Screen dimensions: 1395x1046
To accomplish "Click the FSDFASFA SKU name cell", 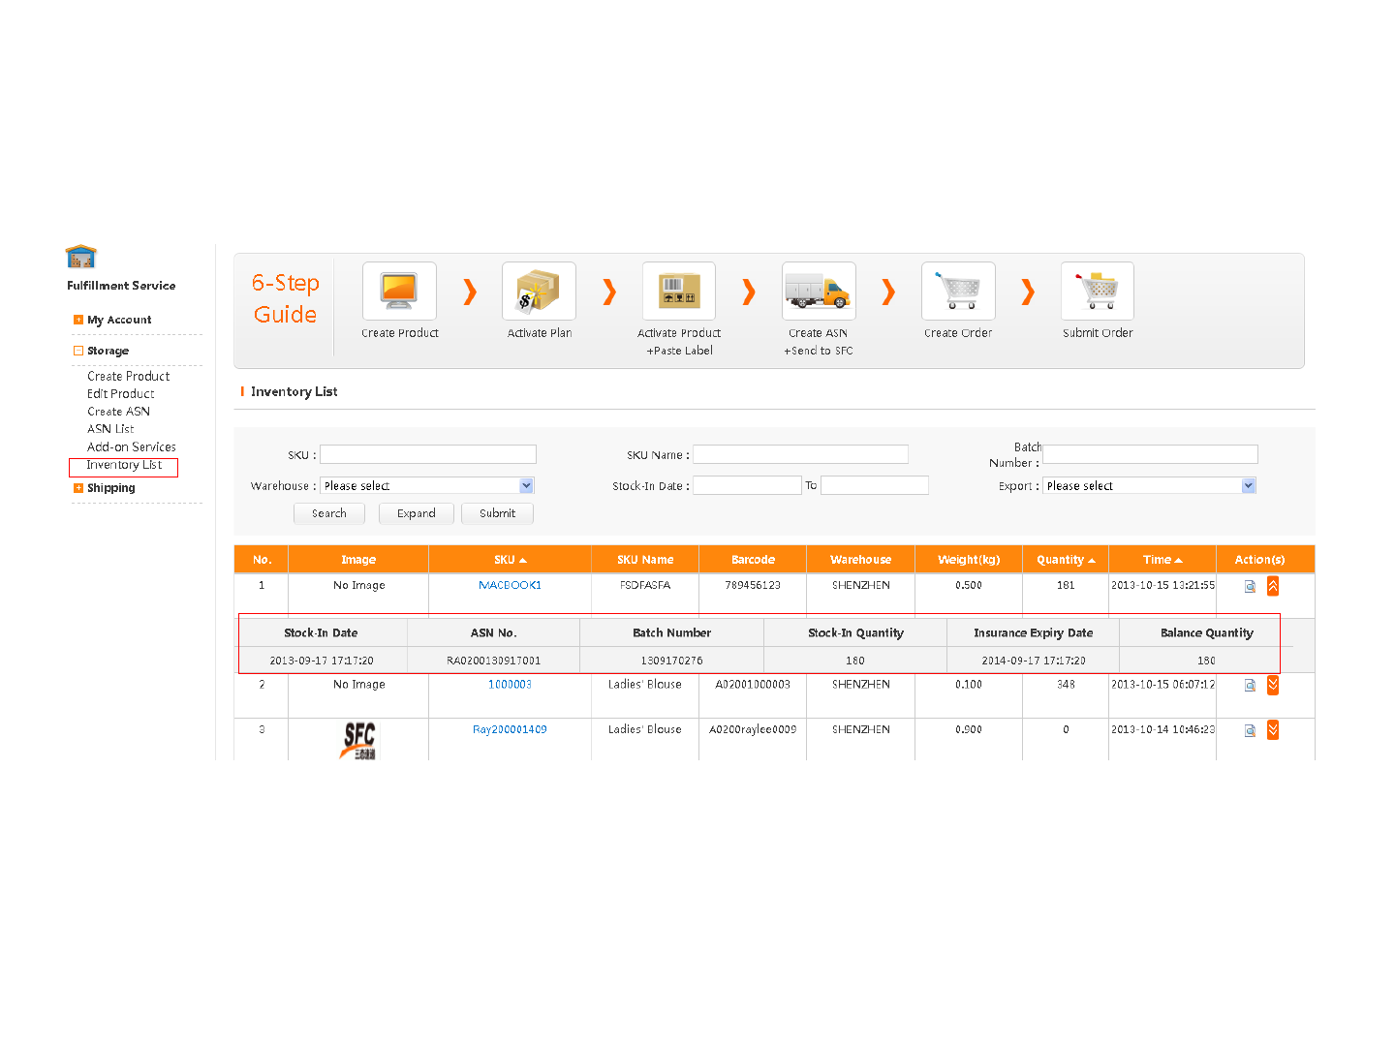I will click(645, 585).
